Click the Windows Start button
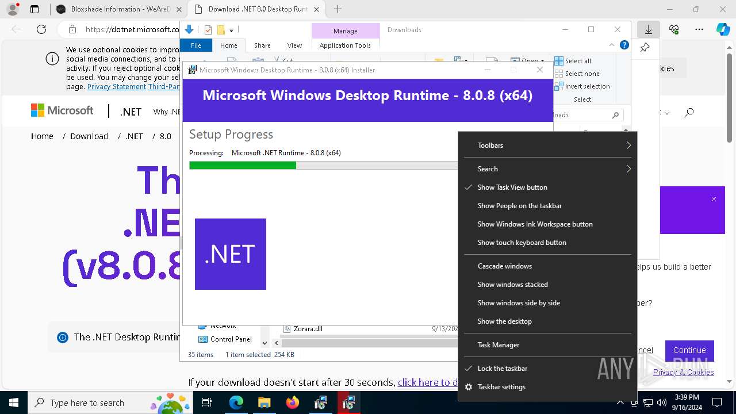The image size is (736, 414). [x=14, y=402]
